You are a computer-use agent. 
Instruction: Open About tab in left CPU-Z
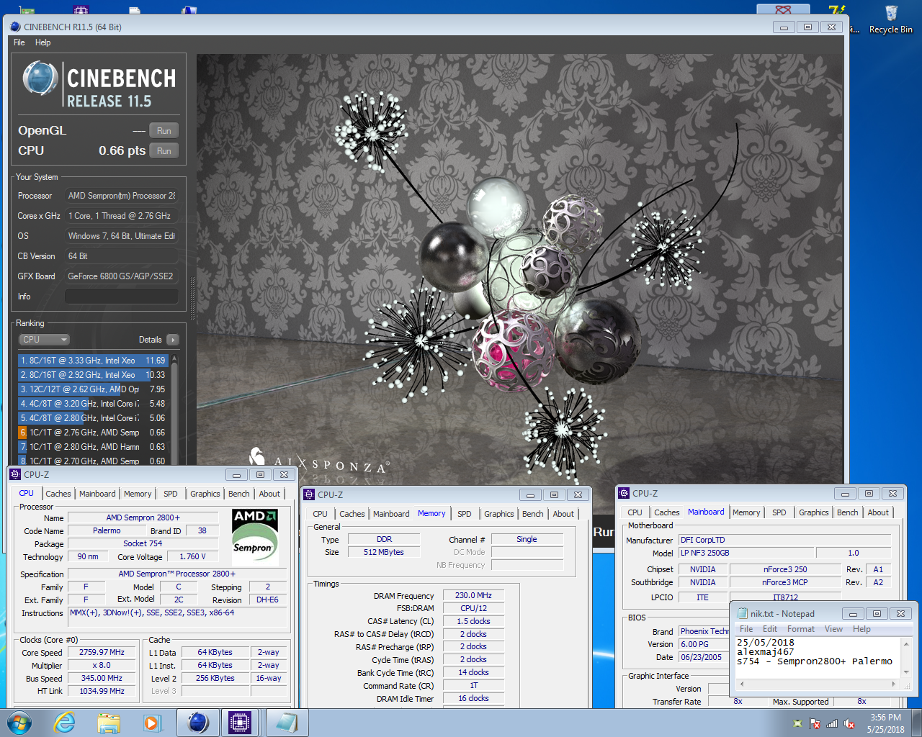pyautogui.click(x=269, y=494)
